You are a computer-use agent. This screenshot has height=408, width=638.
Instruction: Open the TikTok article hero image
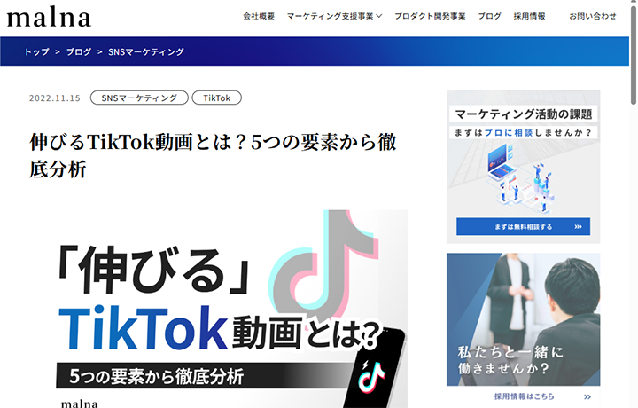218,309
